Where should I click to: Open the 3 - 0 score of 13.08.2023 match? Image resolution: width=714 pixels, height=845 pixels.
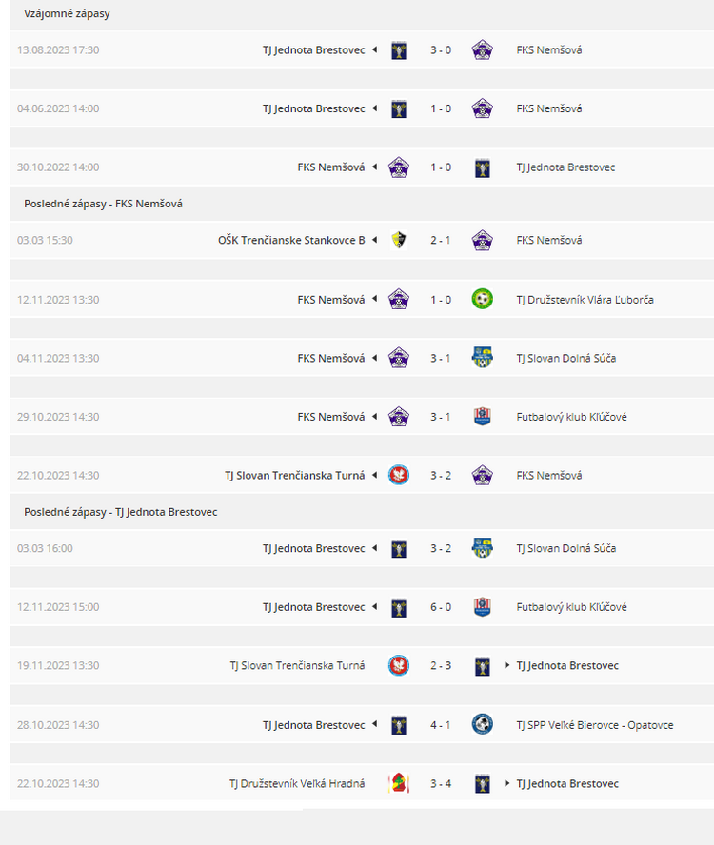441,50
